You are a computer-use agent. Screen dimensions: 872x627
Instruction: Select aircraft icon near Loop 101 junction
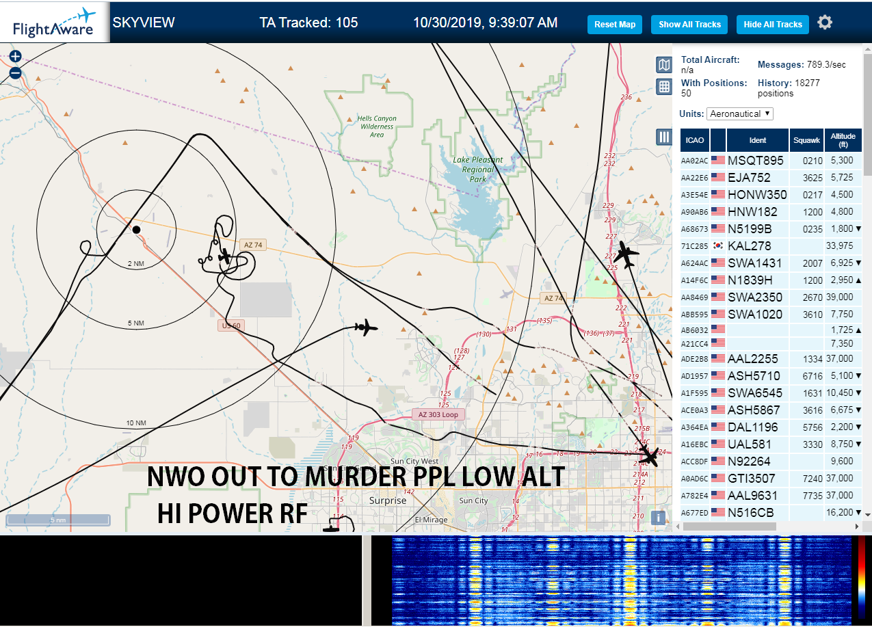point(649,455)
